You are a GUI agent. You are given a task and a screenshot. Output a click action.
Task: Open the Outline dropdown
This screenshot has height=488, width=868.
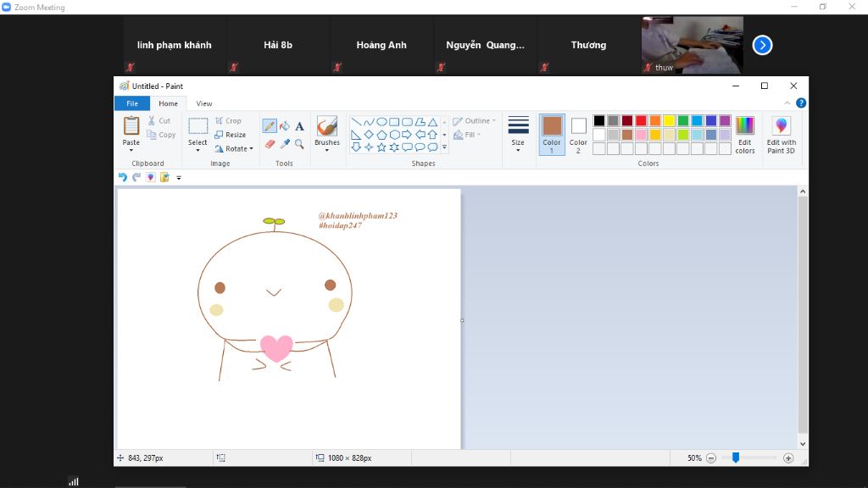475,121
